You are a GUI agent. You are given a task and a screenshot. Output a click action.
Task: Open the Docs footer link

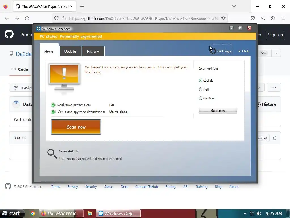(x=125, y=187)
